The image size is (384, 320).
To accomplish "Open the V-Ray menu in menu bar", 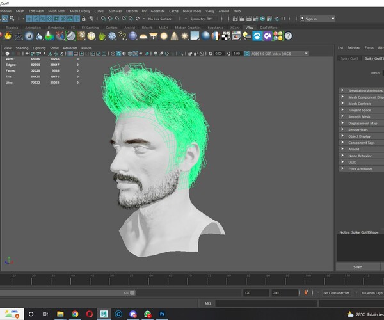I will [210, 11].
